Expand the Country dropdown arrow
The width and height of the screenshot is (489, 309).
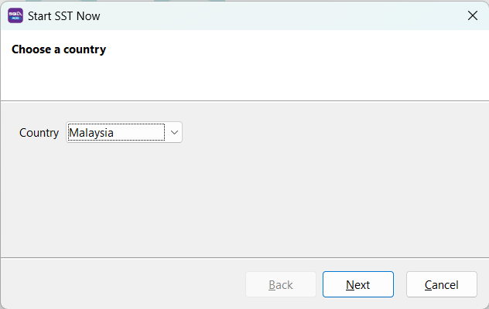coord(175,133)
